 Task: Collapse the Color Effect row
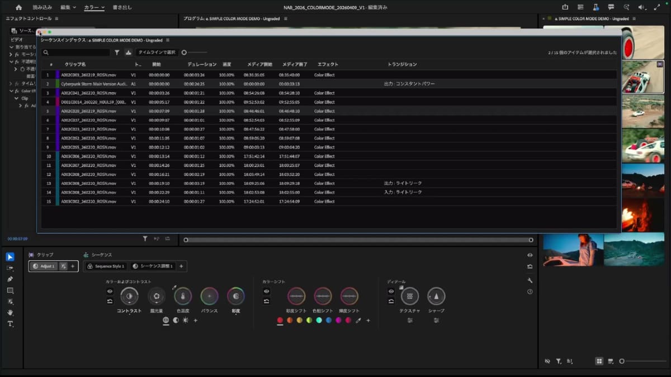tap(11, 90)
